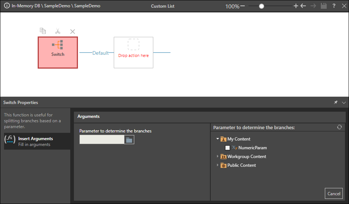Pin the Switch Properties panel
349x204 pixels.
pyautogui.click(x=335, y=102)
